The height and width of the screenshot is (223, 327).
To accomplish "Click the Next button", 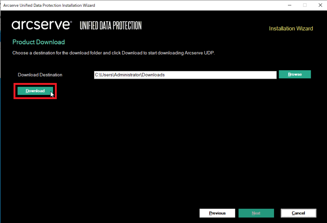I will pos(256,213).
